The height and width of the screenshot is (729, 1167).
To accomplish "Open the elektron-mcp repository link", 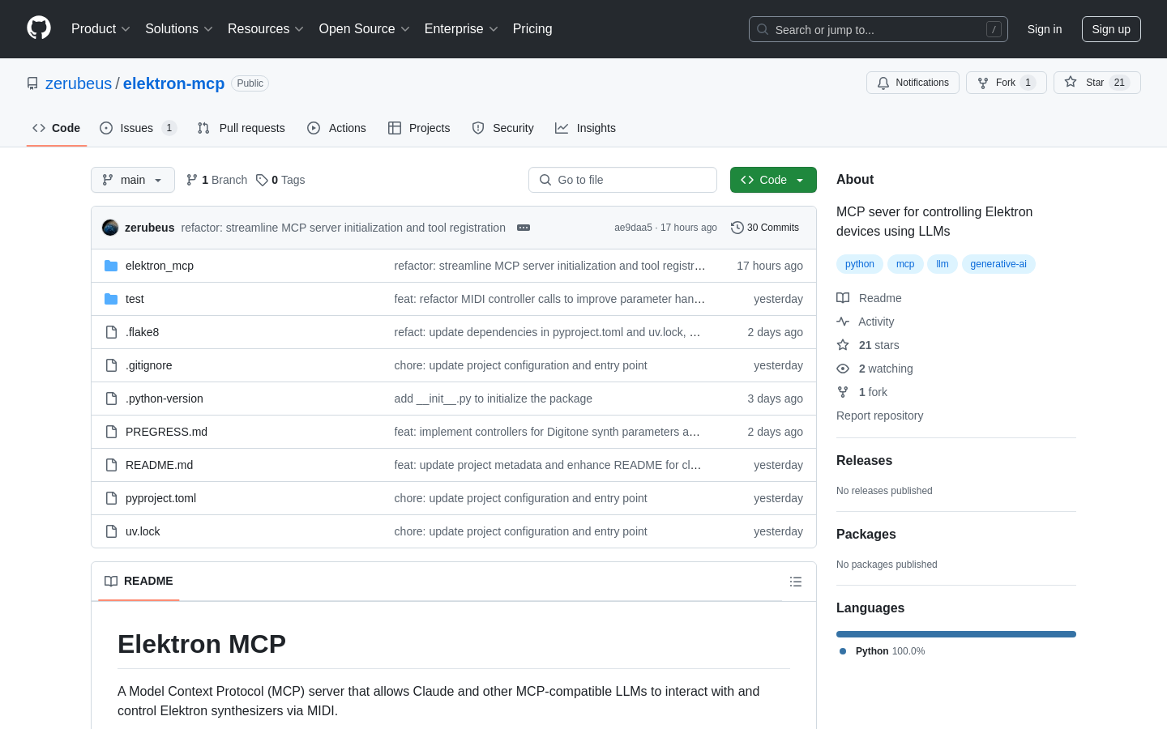I will (173, 83).
